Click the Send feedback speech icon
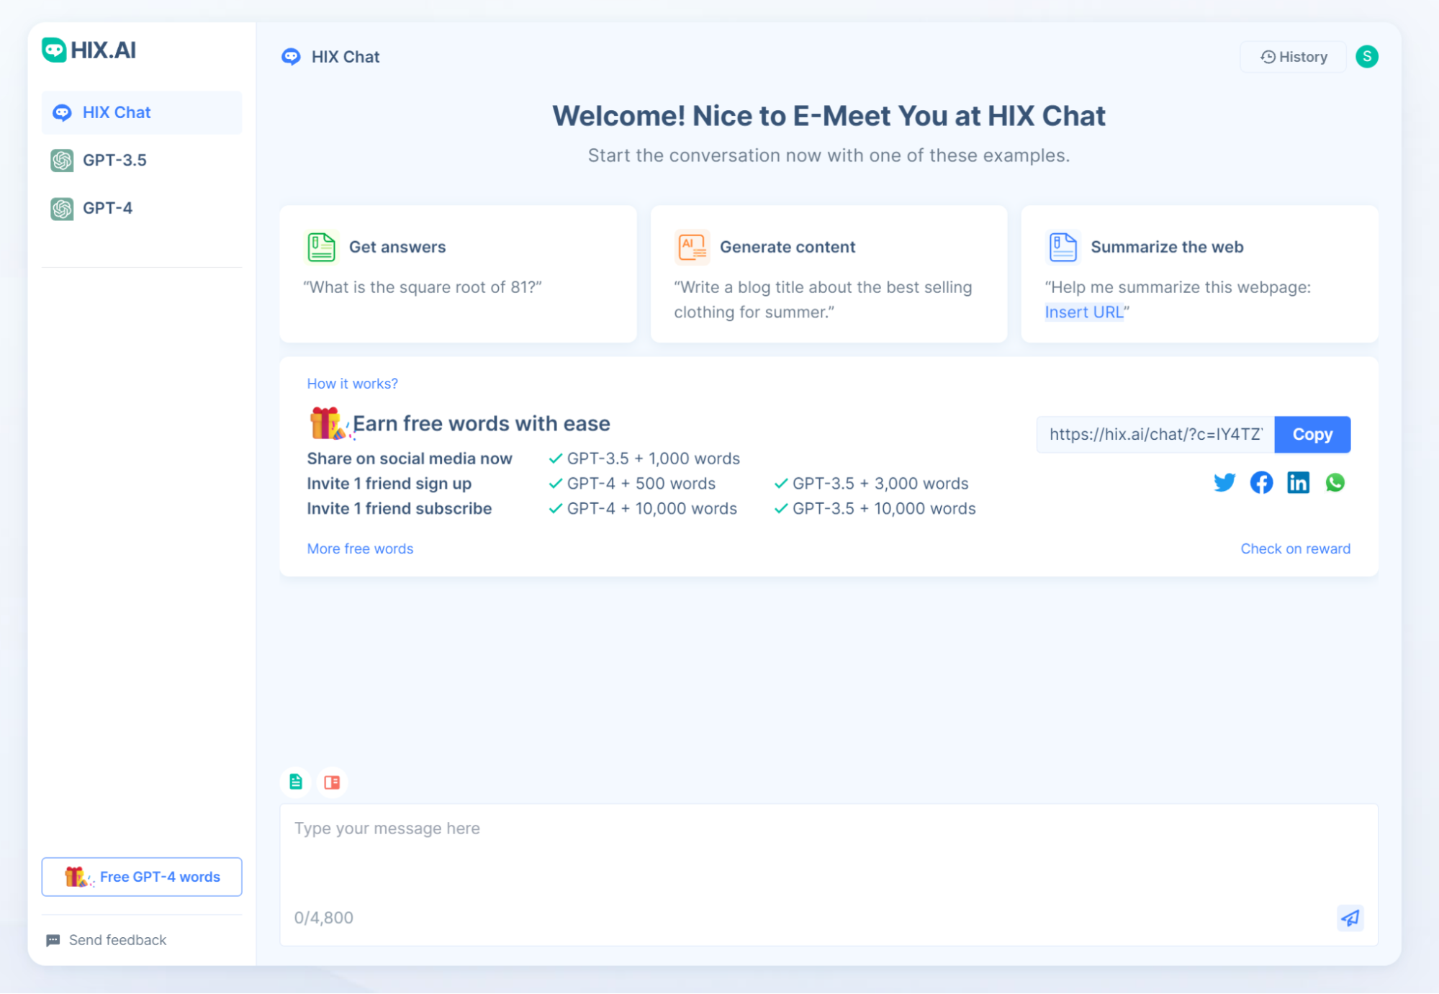The width and height of the screenshot is (1439, 994). click(x=53, y=940)
